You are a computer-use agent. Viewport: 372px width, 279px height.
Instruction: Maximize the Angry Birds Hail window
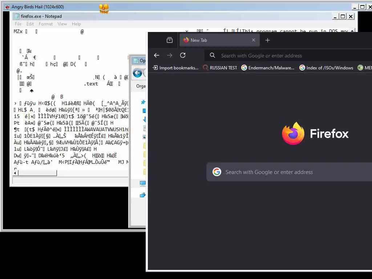[363, 7]
